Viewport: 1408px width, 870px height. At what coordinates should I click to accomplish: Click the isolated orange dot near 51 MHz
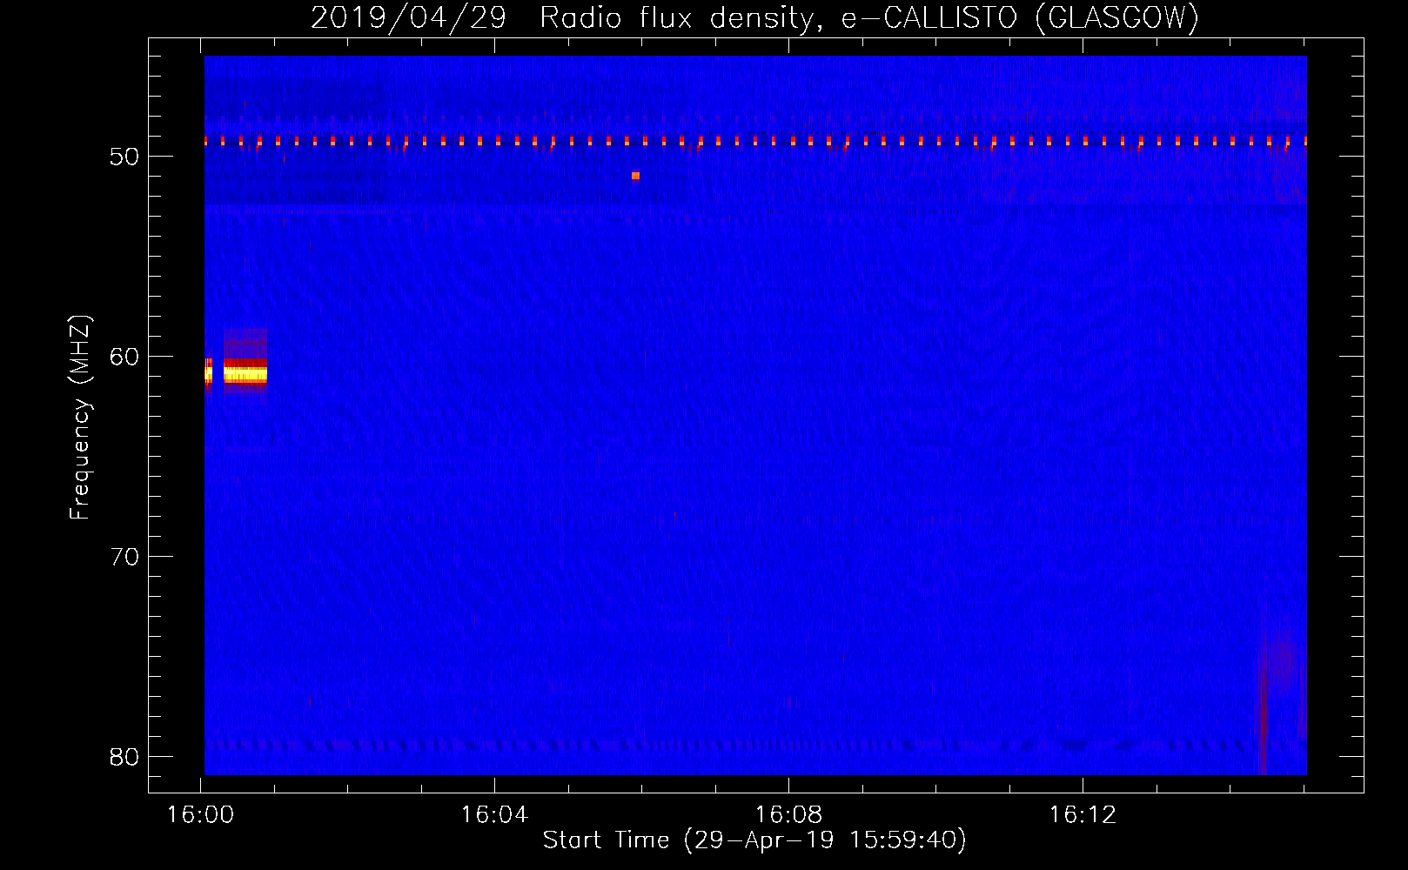[x=635, y=176]
